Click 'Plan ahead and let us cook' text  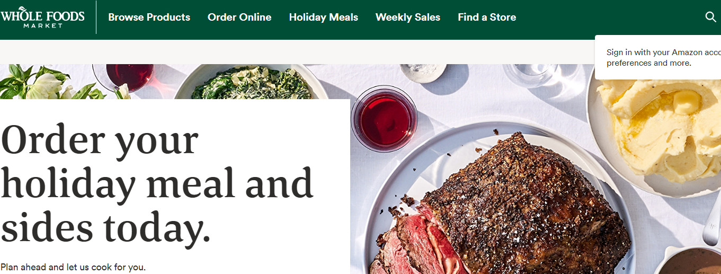tap(73, 267)
